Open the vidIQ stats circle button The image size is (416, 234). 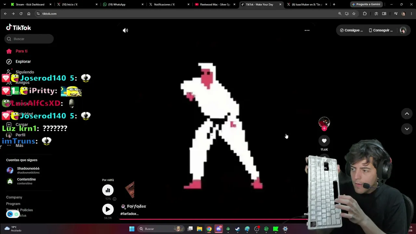[108, 190]
